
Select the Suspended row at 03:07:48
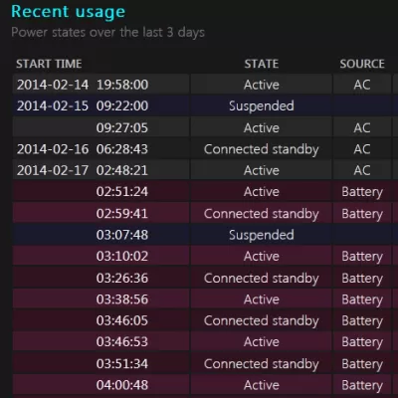pyautogui.click(x=205, y=235)
